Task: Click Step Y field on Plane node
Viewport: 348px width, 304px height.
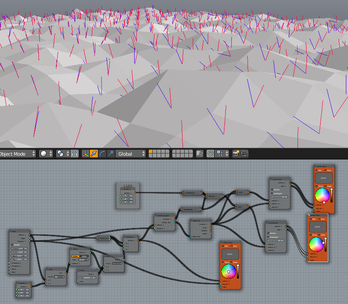Action: 19,260
